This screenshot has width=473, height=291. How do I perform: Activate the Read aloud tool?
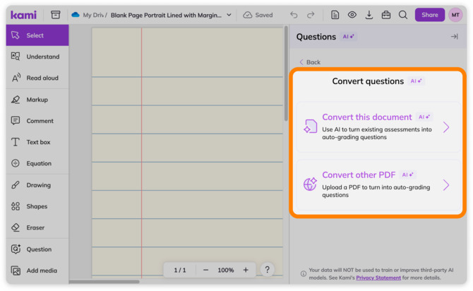pos(37,78)
